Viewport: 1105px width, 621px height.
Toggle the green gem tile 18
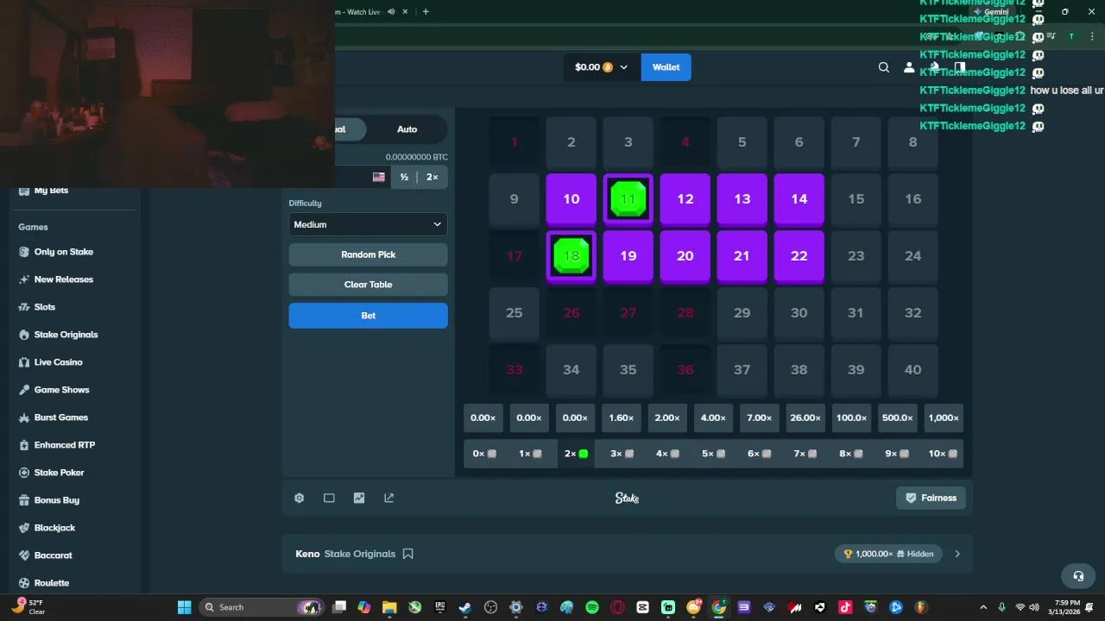tap(571, 256)
